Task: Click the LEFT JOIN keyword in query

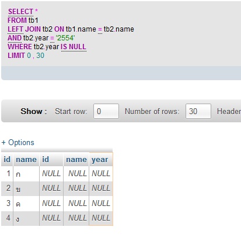Action: (24, 29)
